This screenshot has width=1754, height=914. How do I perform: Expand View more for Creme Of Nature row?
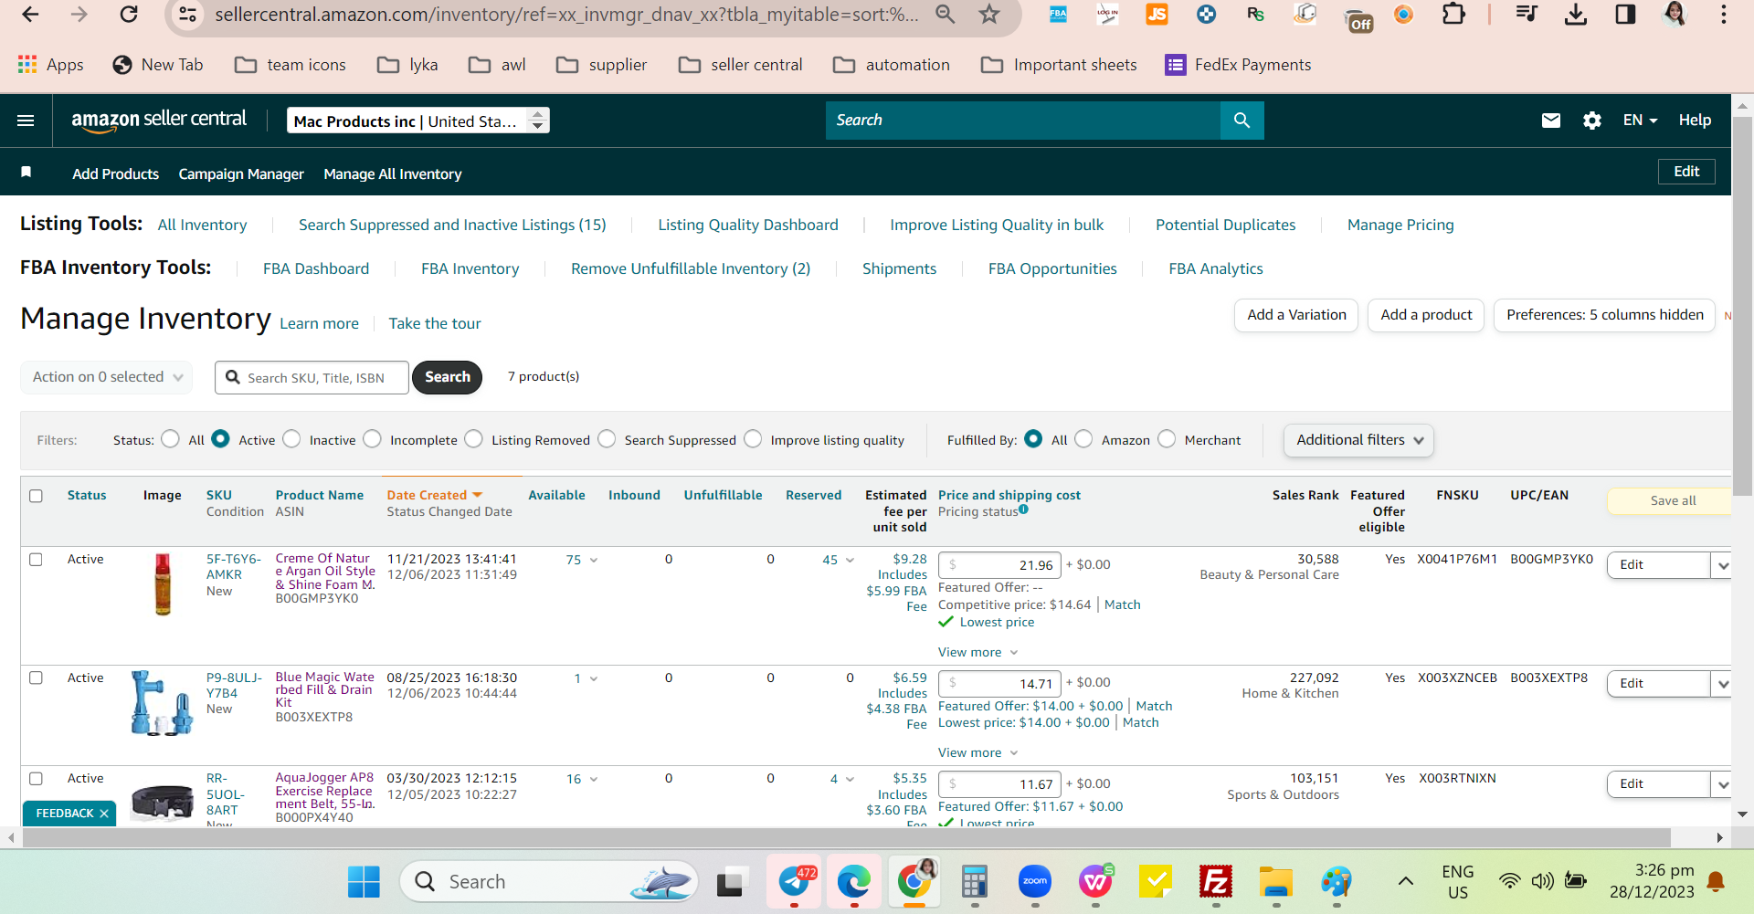[x=977, y=652]
